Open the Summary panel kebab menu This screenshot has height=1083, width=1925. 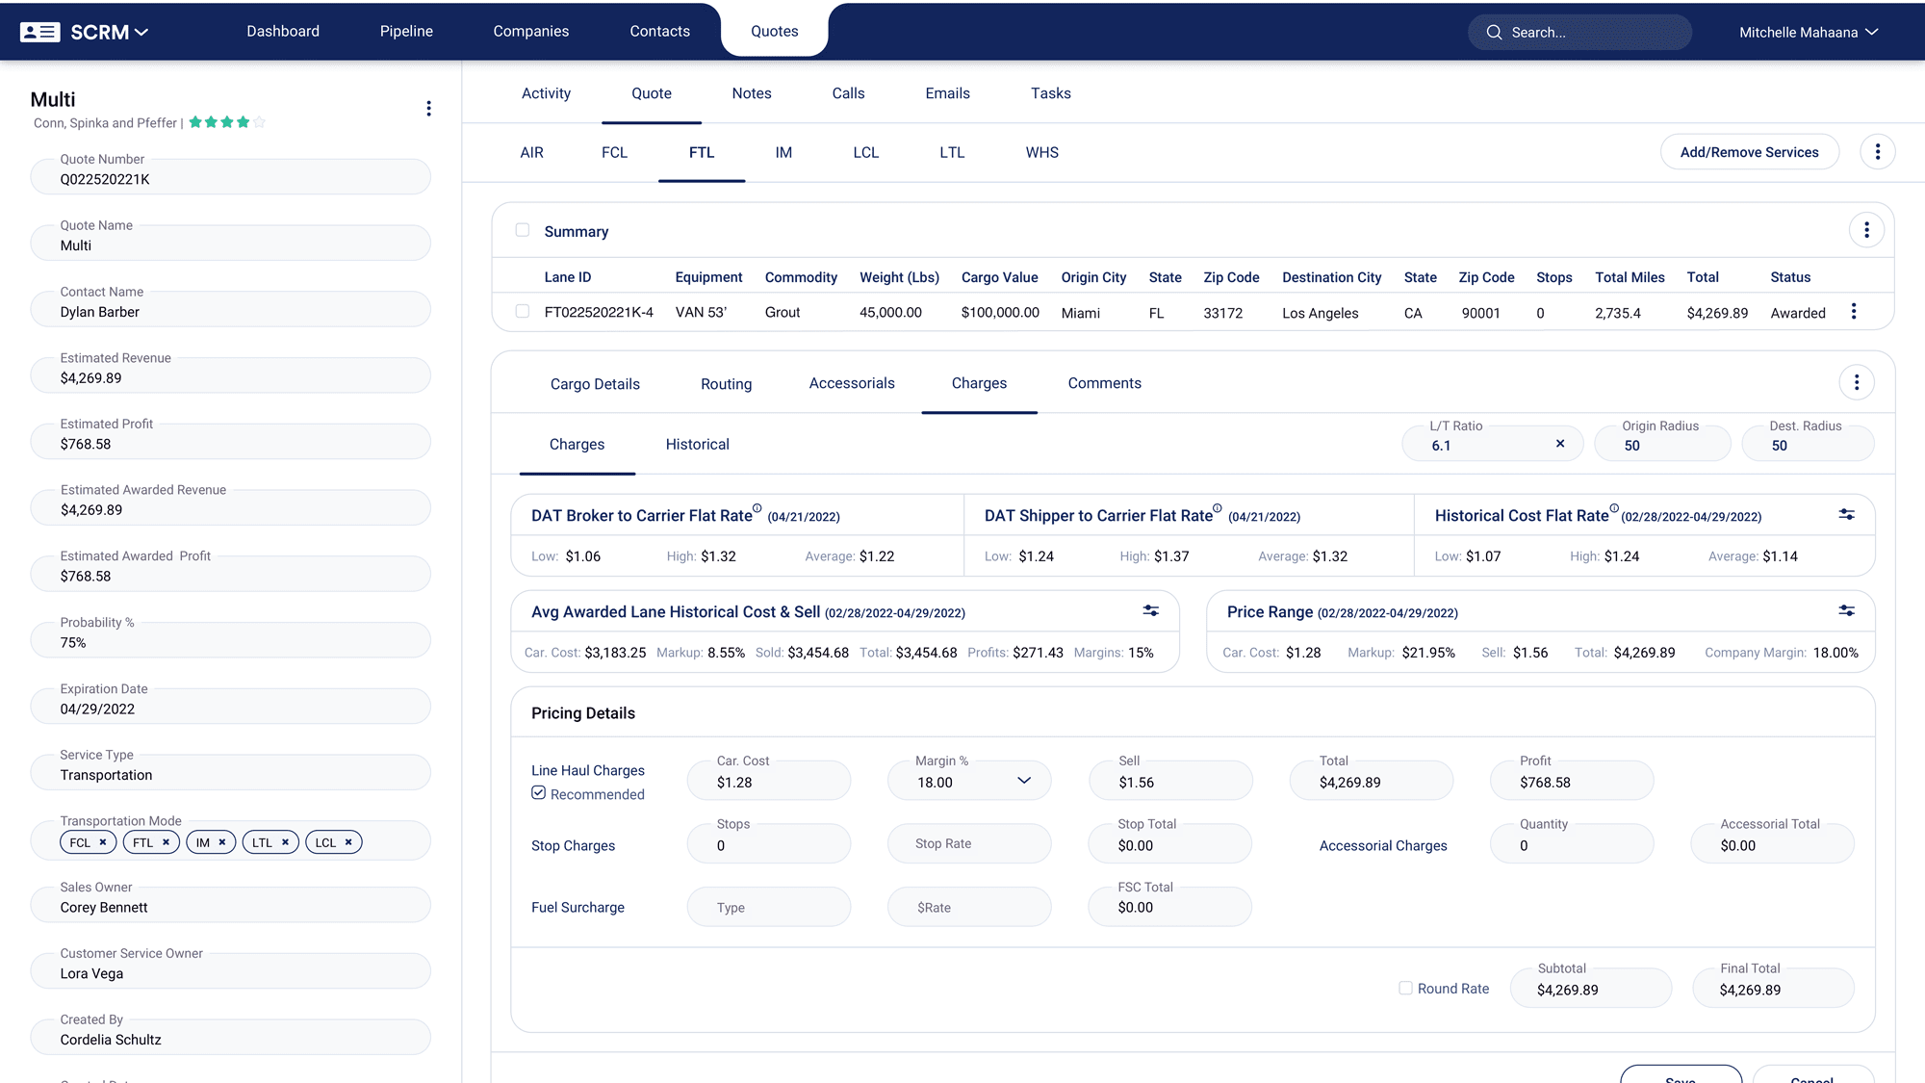coord(1866,230)
